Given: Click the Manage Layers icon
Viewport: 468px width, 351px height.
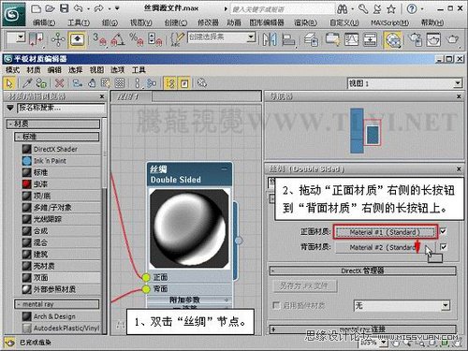Looking at the screenshot, I should pyautogui.click(x=311, y=40).
